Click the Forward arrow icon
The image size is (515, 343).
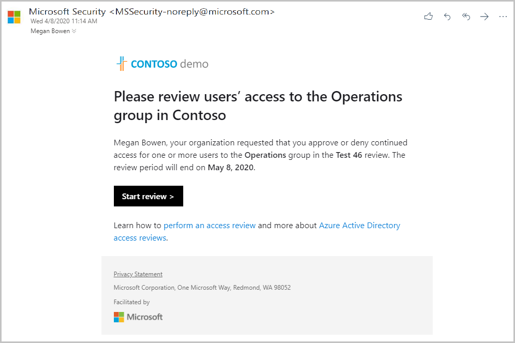[x=484, y=16]
